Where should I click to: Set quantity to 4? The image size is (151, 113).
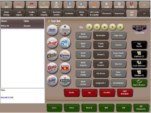[105, 27]
